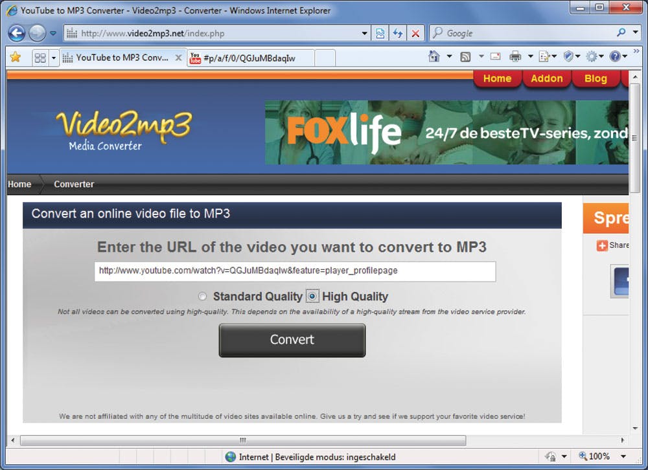The width and height of the screenshot is (648, 470).
Task: Open the Addon site button
Action: pos(546,78)
